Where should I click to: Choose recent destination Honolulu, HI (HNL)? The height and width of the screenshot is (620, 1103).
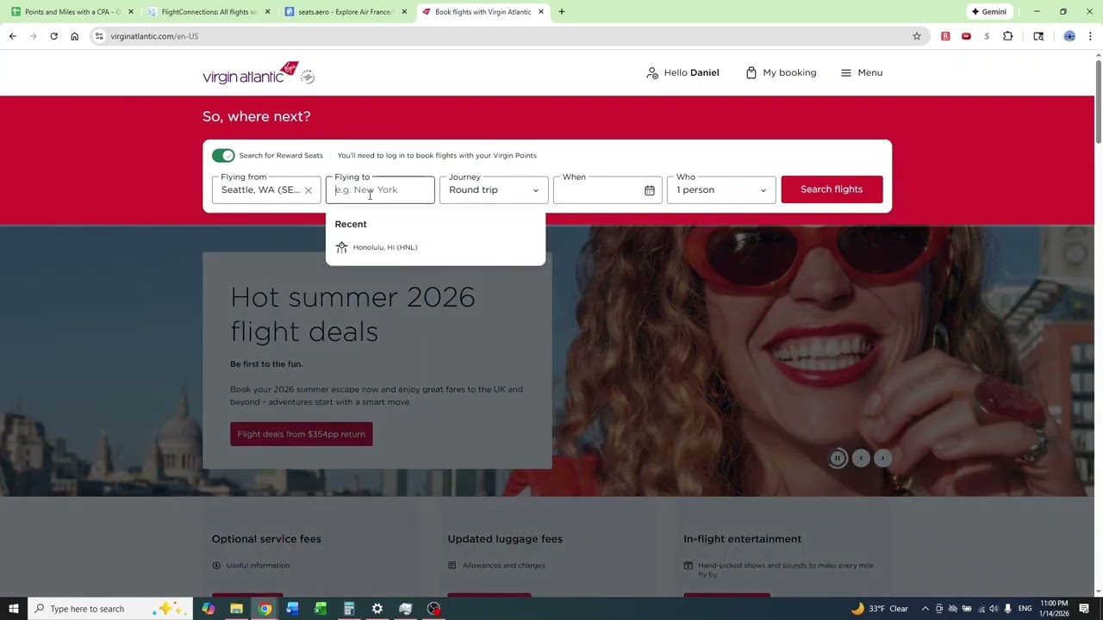pos(435,247)
